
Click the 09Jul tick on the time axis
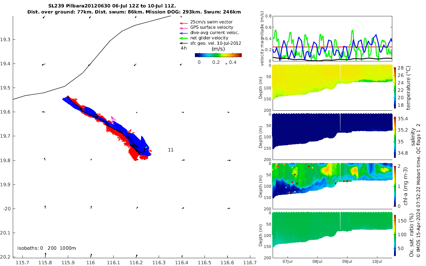[347, 261]
